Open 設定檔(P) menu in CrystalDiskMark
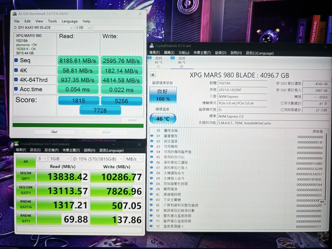The width and height of the screenshot is (332, 249). click(52, 150)
